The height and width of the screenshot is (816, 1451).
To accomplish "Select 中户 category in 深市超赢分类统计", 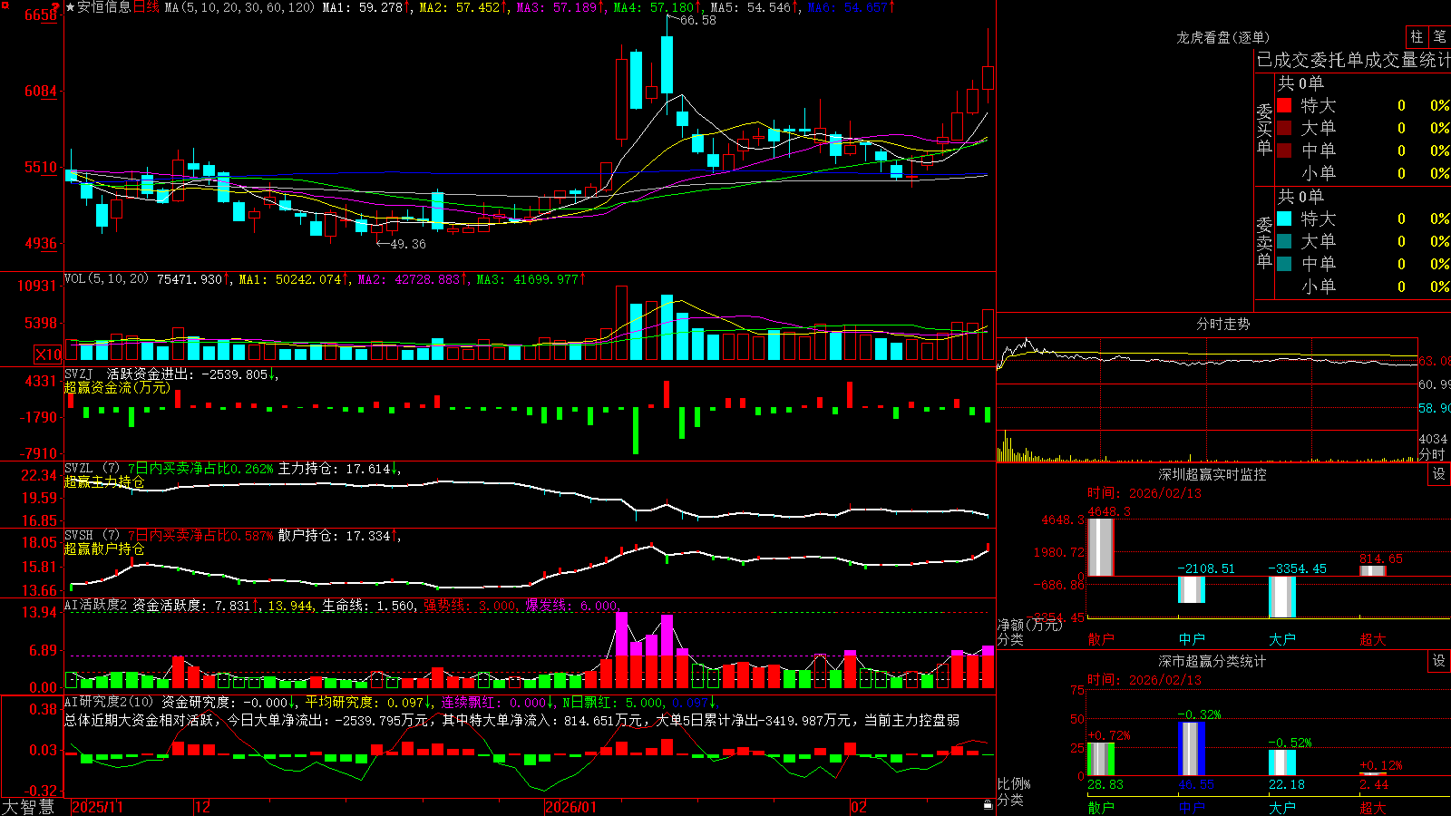I will pyautogui.click(x=1192, y=808).
